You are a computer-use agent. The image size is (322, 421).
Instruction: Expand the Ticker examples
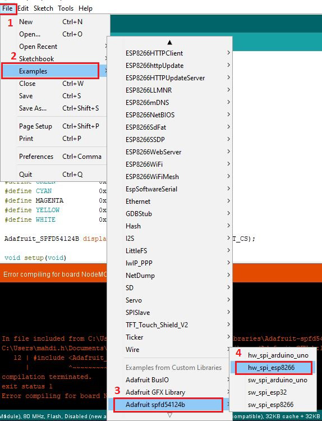coord(169,337)
